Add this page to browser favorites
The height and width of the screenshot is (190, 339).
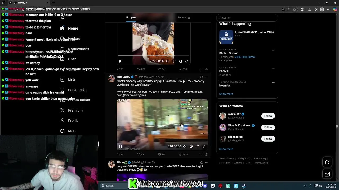click(x=295, y=9)
